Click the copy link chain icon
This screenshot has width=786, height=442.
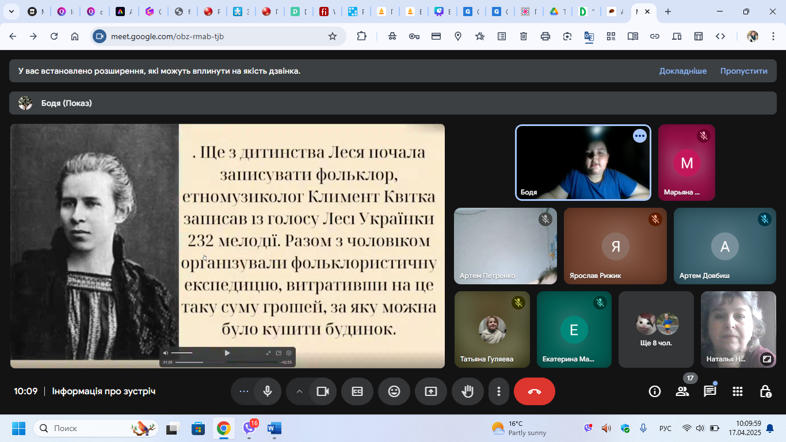pos(655,36)
